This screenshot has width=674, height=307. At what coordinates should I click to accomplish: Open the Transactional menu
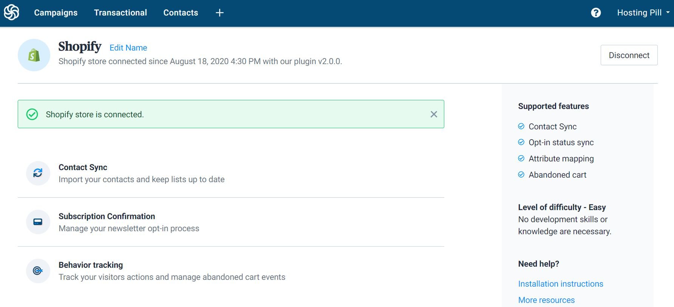click(121, 13)
